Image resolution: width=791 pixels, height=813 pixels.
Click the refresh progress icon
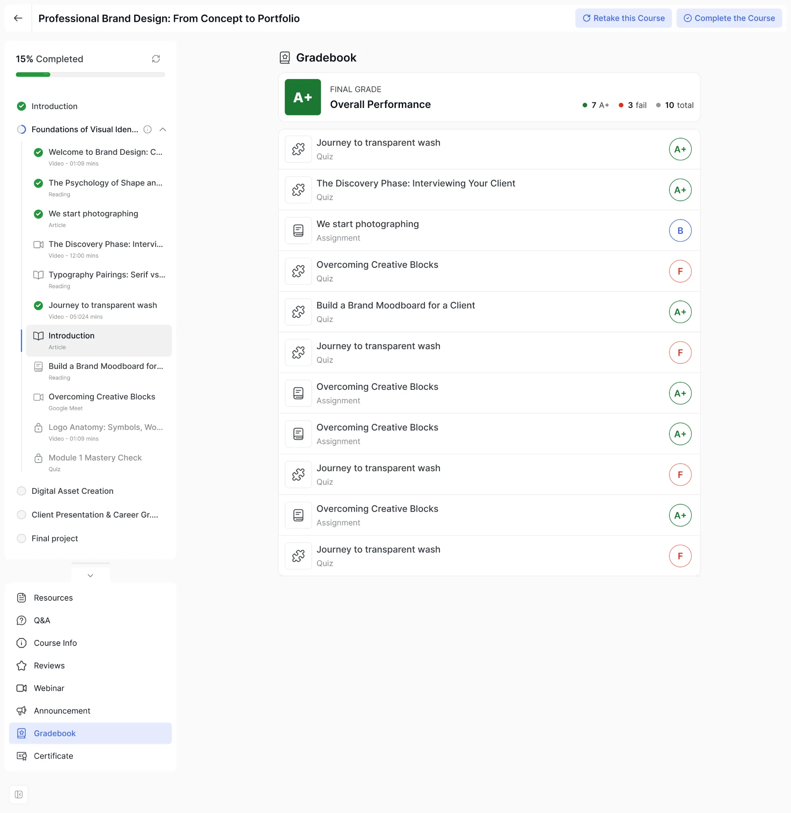156,59
